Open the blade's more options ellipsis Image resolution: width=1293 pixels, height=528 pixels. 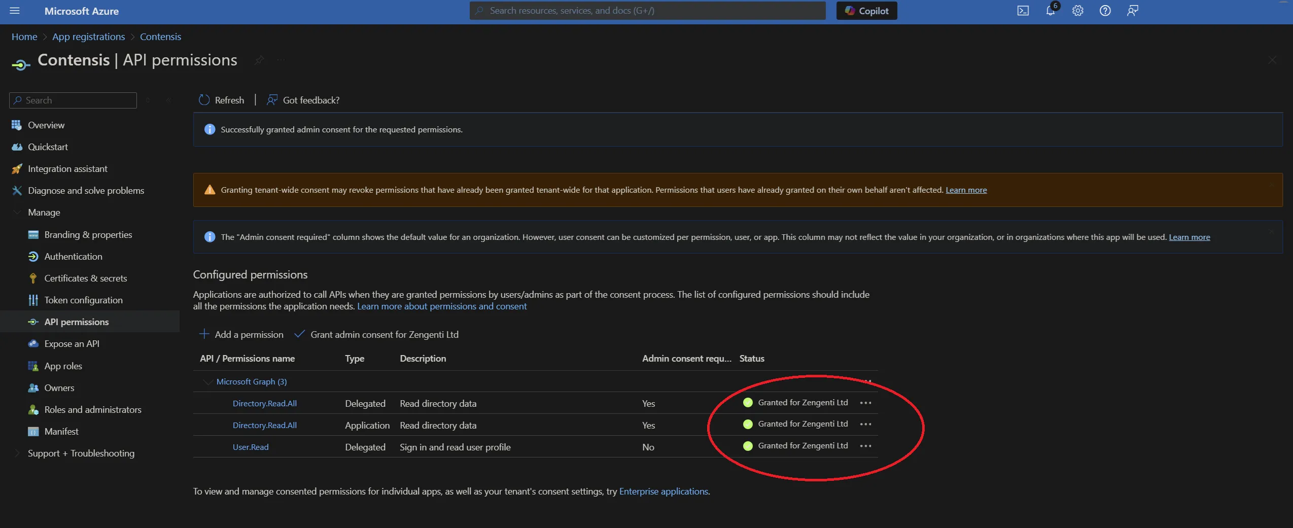(281, 60)
